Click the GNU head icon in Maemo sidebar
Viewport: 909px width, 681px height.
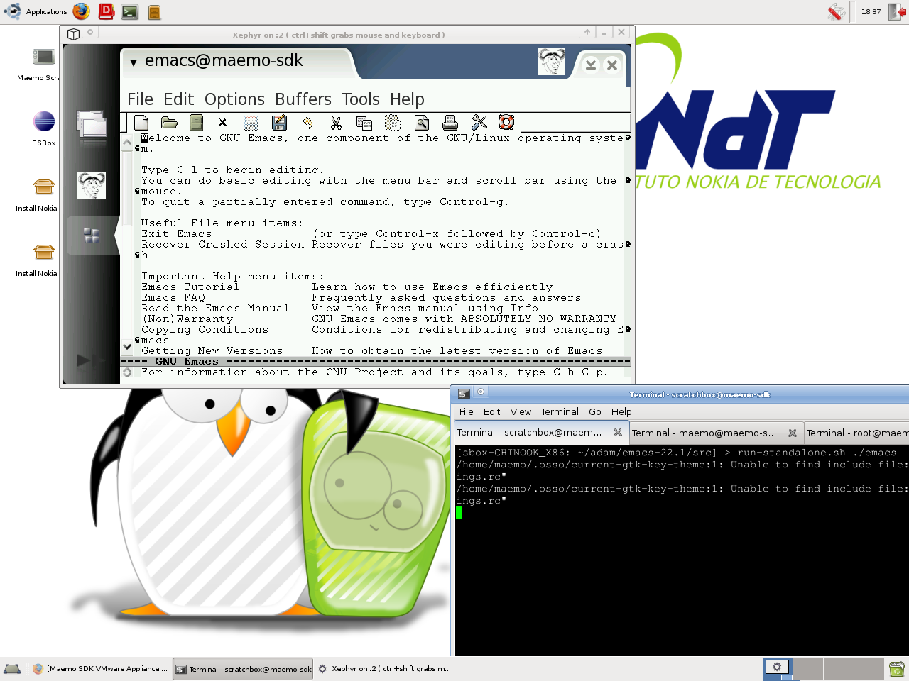point(92,186)
